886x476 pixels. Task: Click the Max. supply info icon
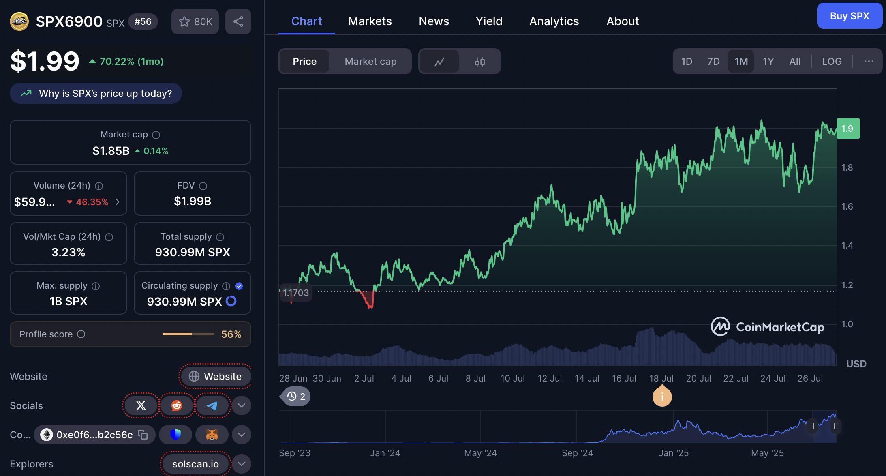pos(96,286)
